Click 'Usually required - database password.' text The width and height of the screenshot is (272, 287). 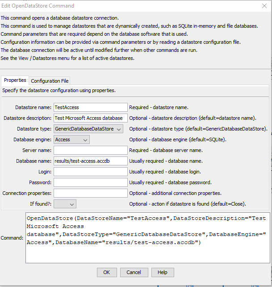(170, 182)
